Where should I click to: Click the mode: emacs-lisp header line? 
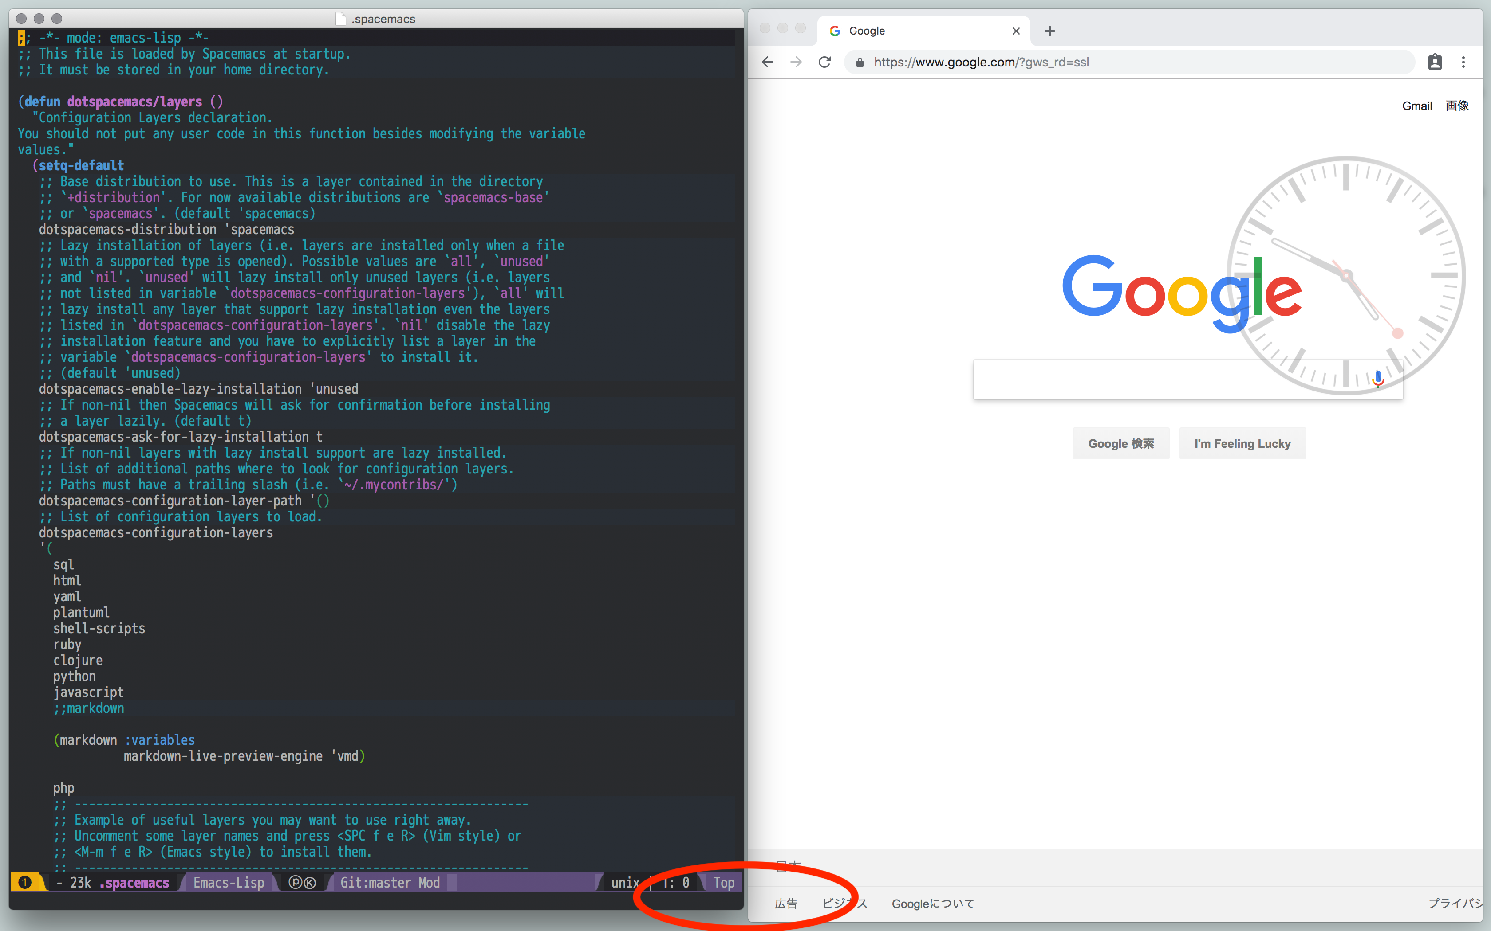pyautogui.click(x=113, y=38)
